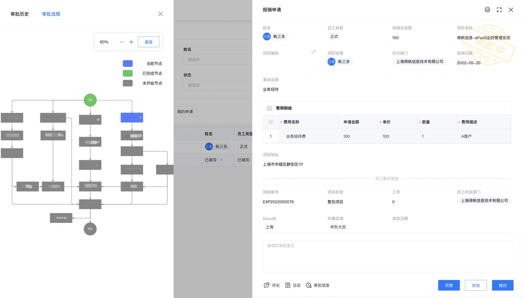Click the 报销申请 panel title
The width and height of the screenshot is (523, 298).
point(272,10)
